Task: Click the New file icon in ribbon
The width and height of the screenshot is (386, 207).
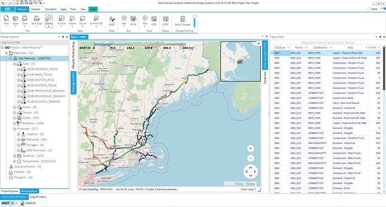Action: tap(6, 18)
